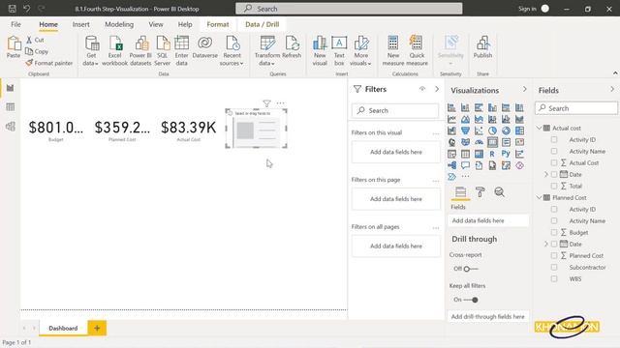Turn off Keep all filters toggle

471,300
